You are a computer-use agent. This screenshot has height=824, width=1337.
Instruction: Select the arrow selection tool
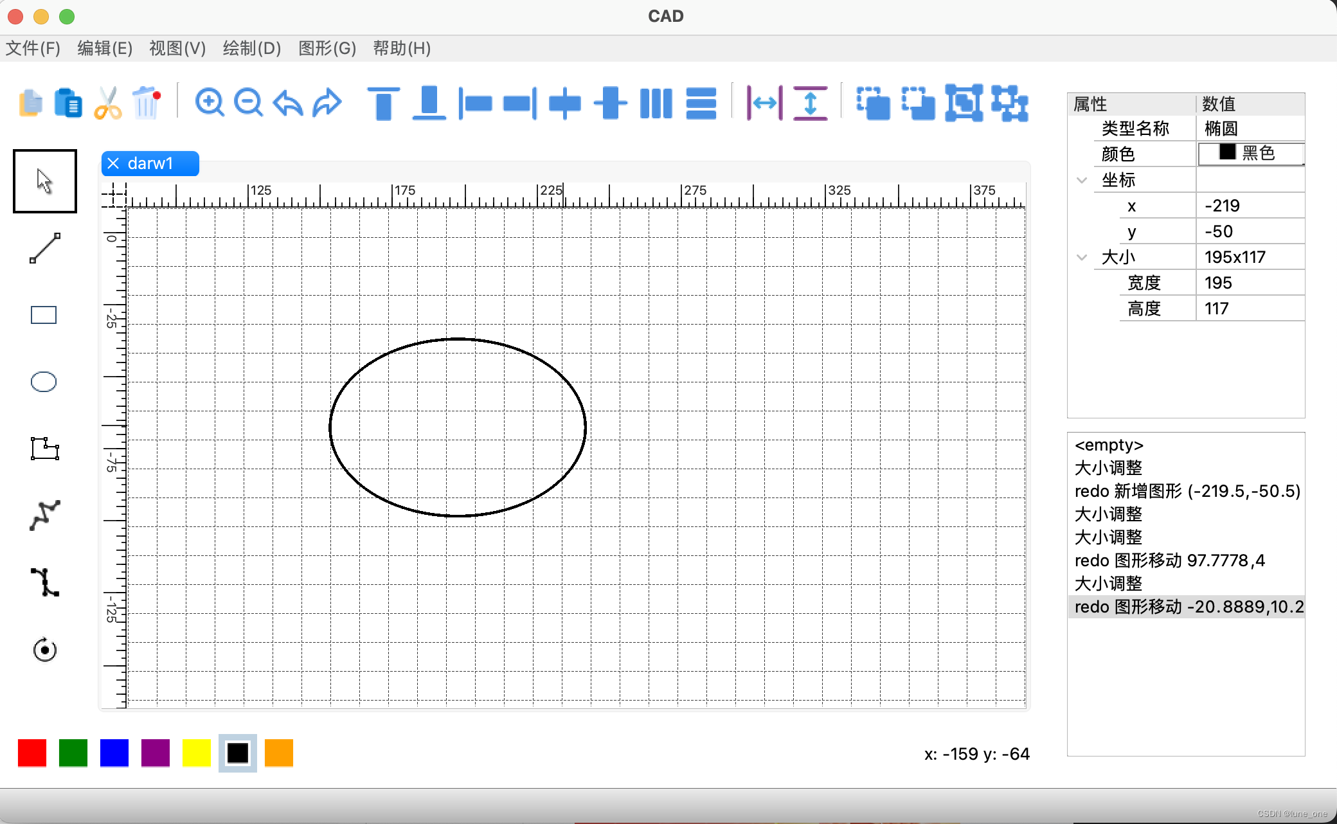click(x=44, y=181)
